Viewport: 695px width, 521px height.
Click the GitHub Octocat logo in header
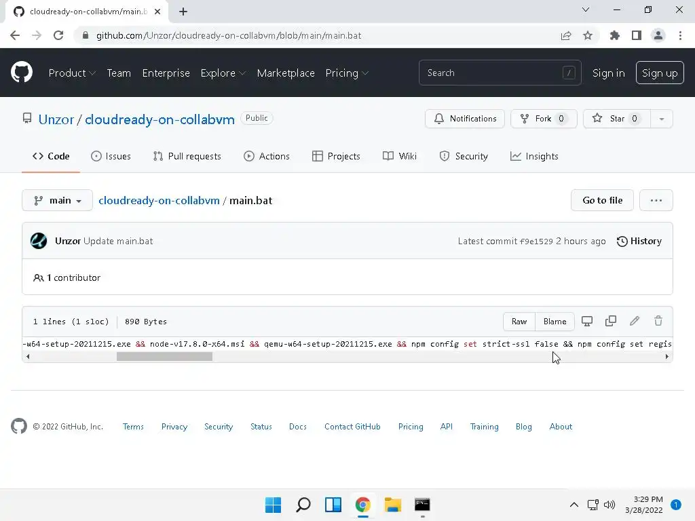tap(22, 73)
